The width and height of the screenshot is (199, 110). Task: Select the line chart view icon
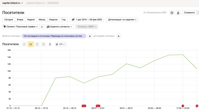[x=31, y=44]
